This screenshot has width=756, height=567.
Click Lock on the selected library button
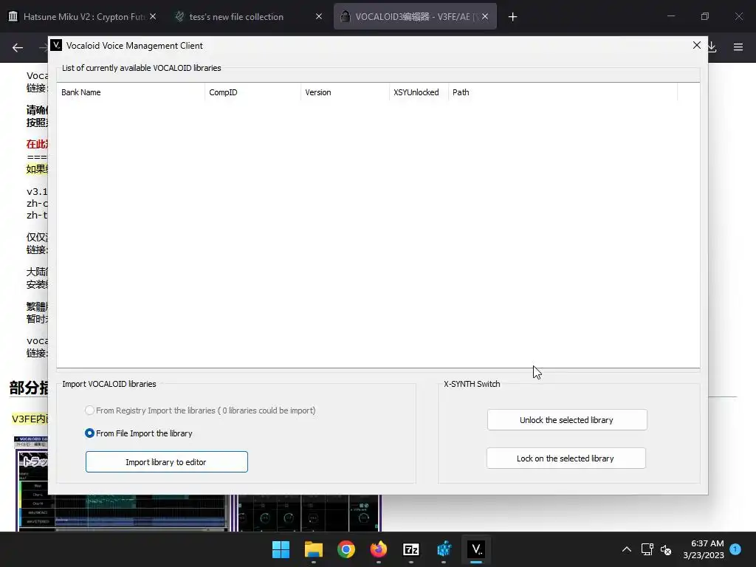[x=566, y=458]
